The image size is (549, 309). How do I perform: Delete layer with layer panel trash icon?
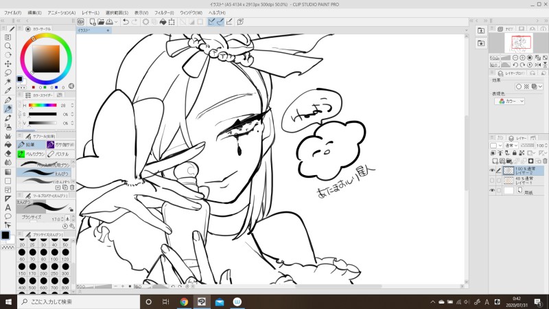[x=545, y=161]
